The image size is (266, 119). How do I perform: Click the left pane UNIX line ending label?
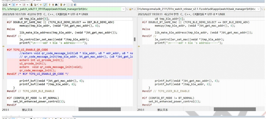tap(85, 14)
